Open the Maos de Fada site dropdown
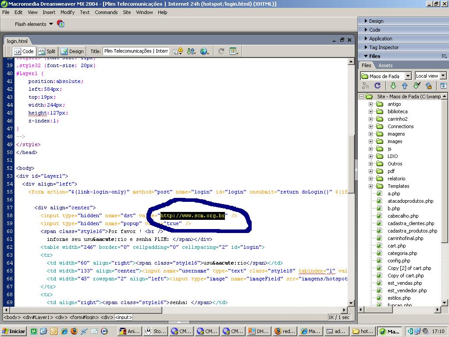Screen dimensions: 449x337 [x=408, y=76]
